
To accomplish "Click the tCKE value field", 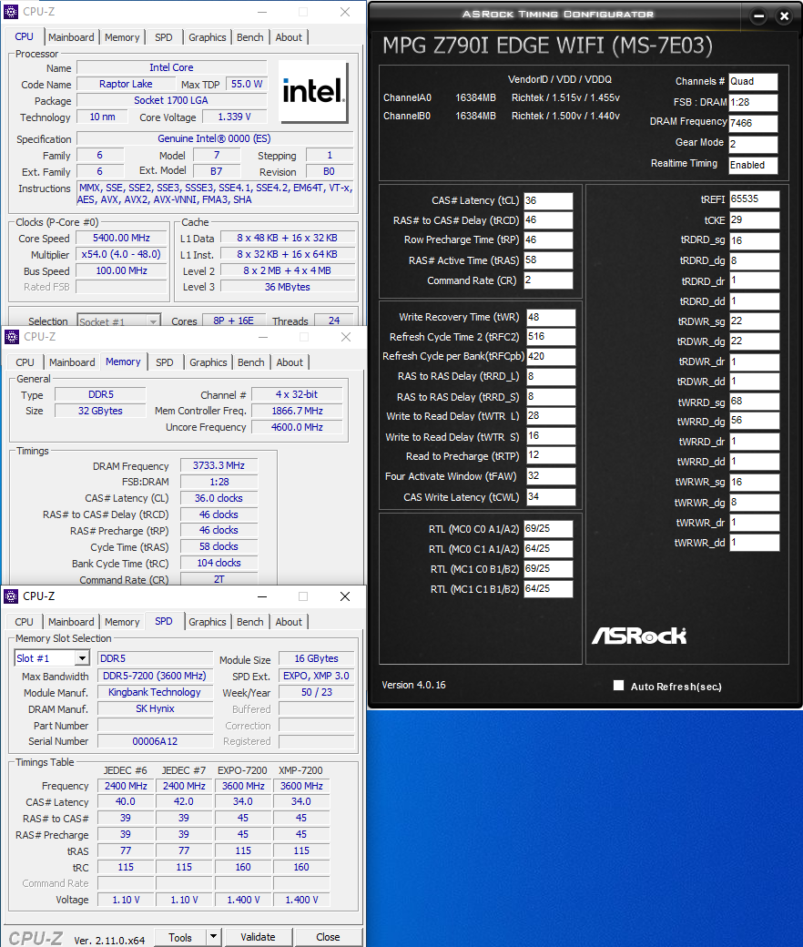I will coord(754,219).
